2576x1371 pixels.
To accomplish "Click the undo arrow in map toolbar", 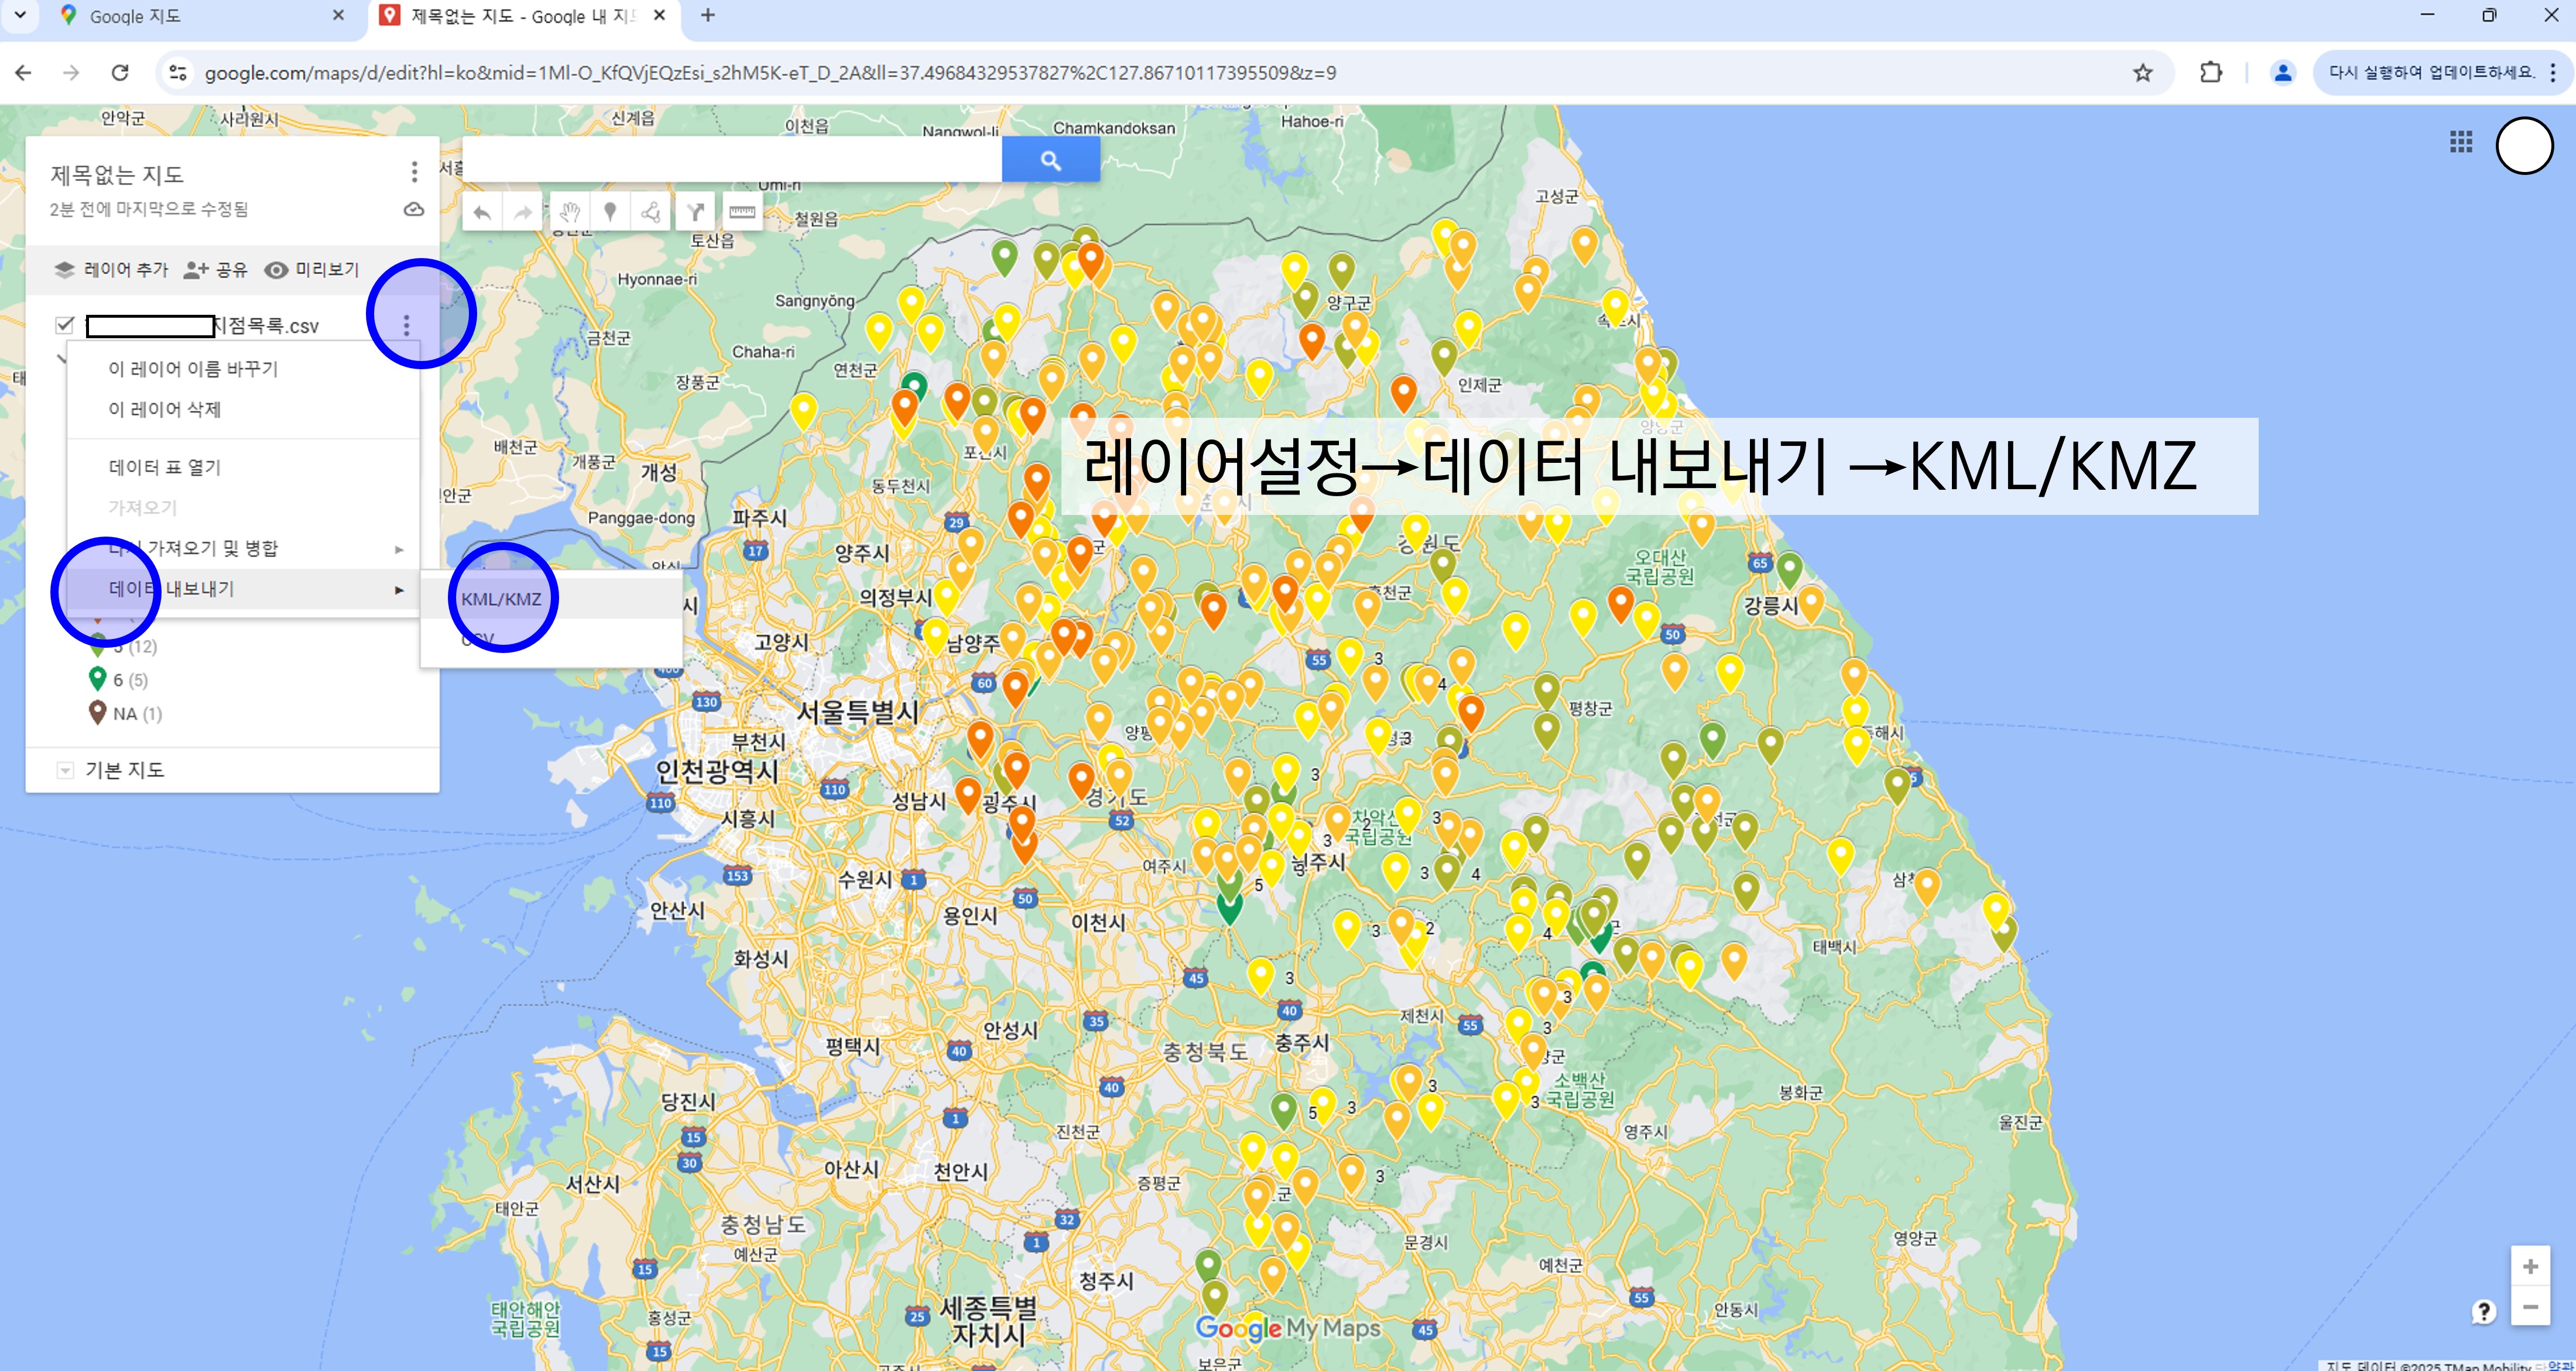I will [x=482, y=212].
